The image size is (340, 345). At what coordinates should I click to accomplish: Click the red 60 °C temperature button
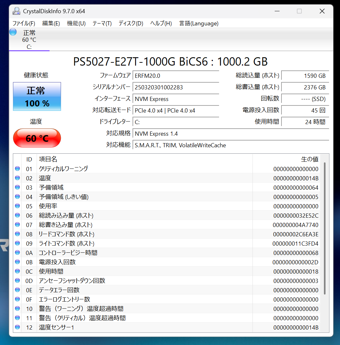(x=37, y=138)
